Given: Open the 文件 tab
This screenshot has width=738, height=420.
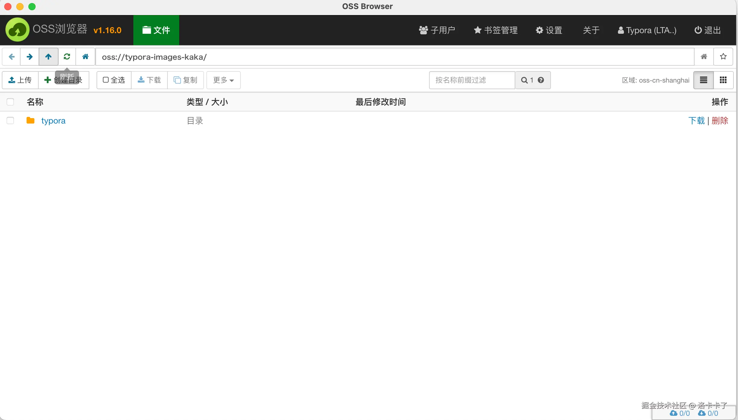Looking at the screenshot, I should click(x=156, y=30).
